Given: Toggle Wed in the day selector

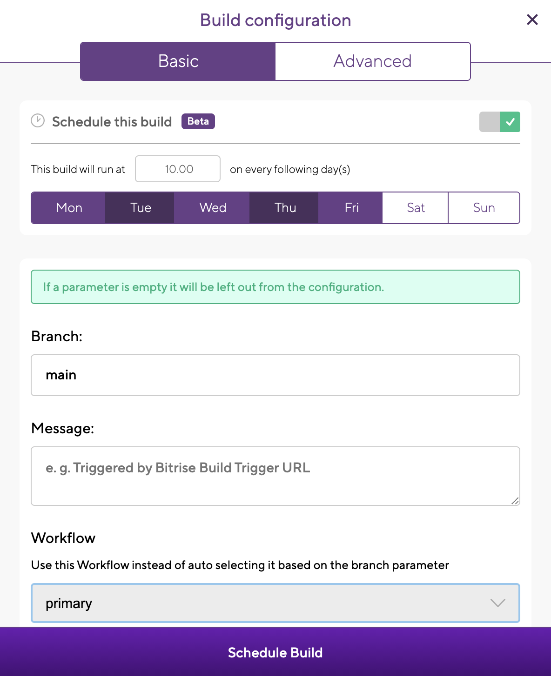Looking at the screenshot, I should [213, 208].
